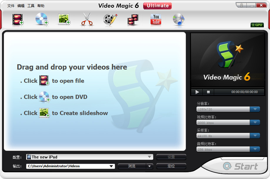This screenshot has height=179, width=270.
Task: Click the 定位 locate button
Action: point(171,166)
